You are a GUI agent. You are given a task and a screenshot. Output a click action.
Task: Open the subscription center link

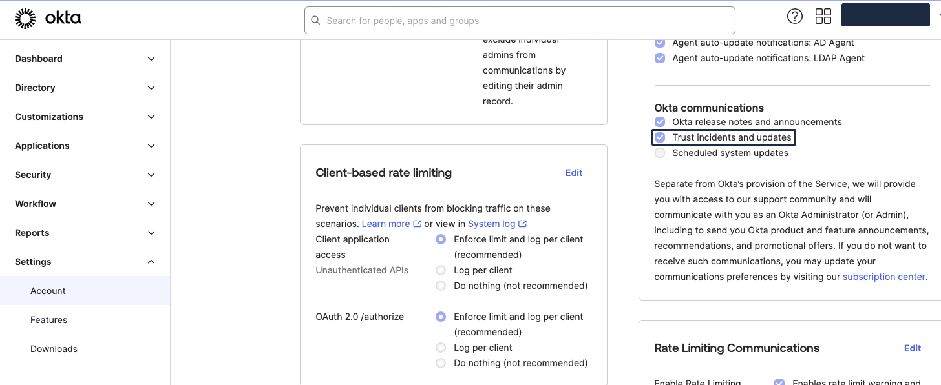coord(883,276)
